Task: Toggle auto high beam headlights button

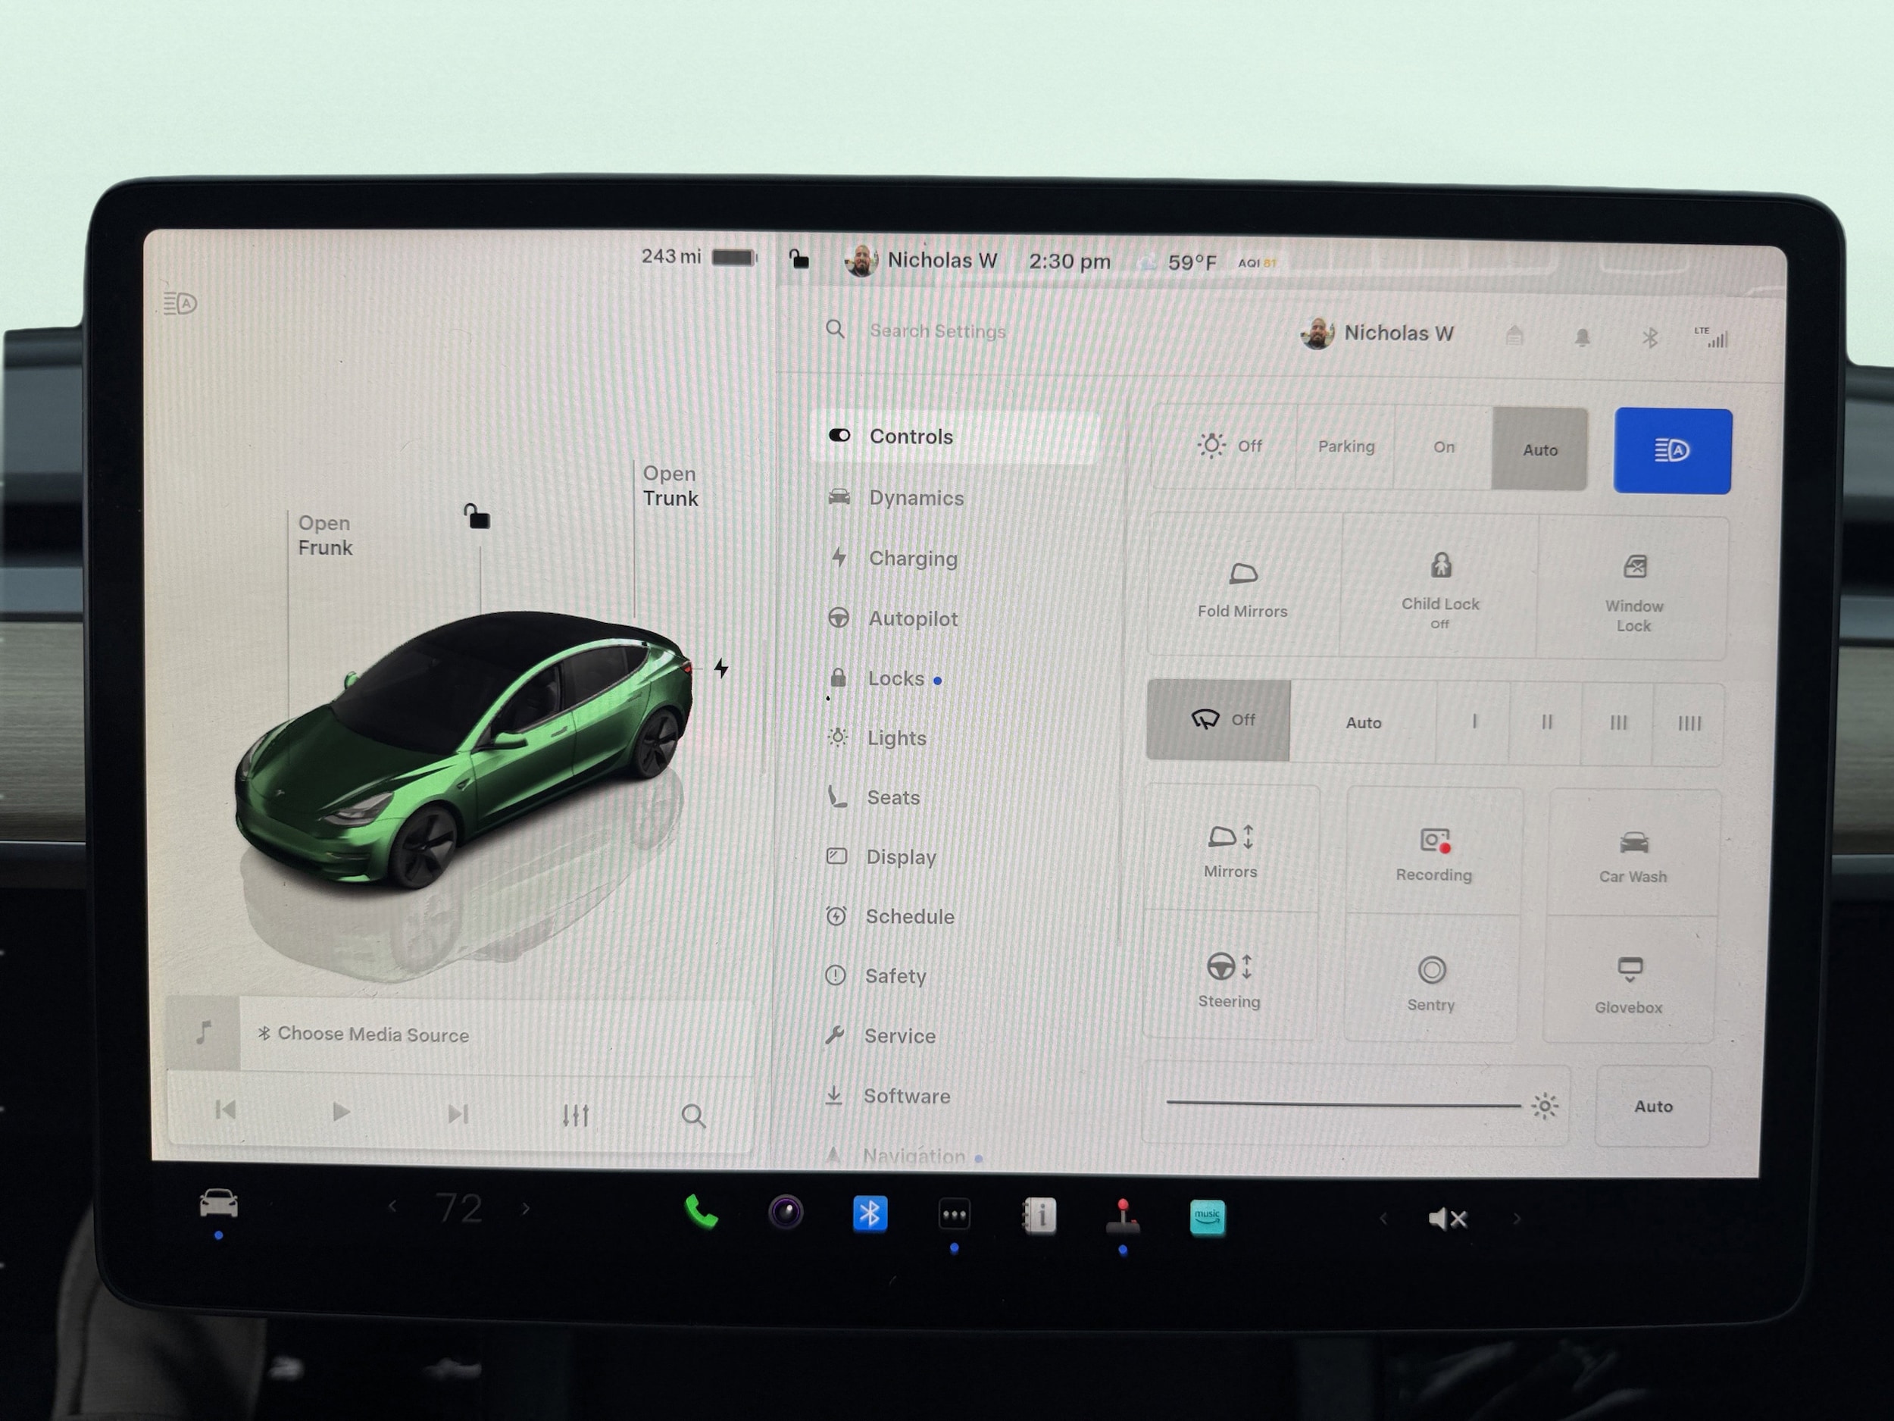Action: coord(1671,450)
